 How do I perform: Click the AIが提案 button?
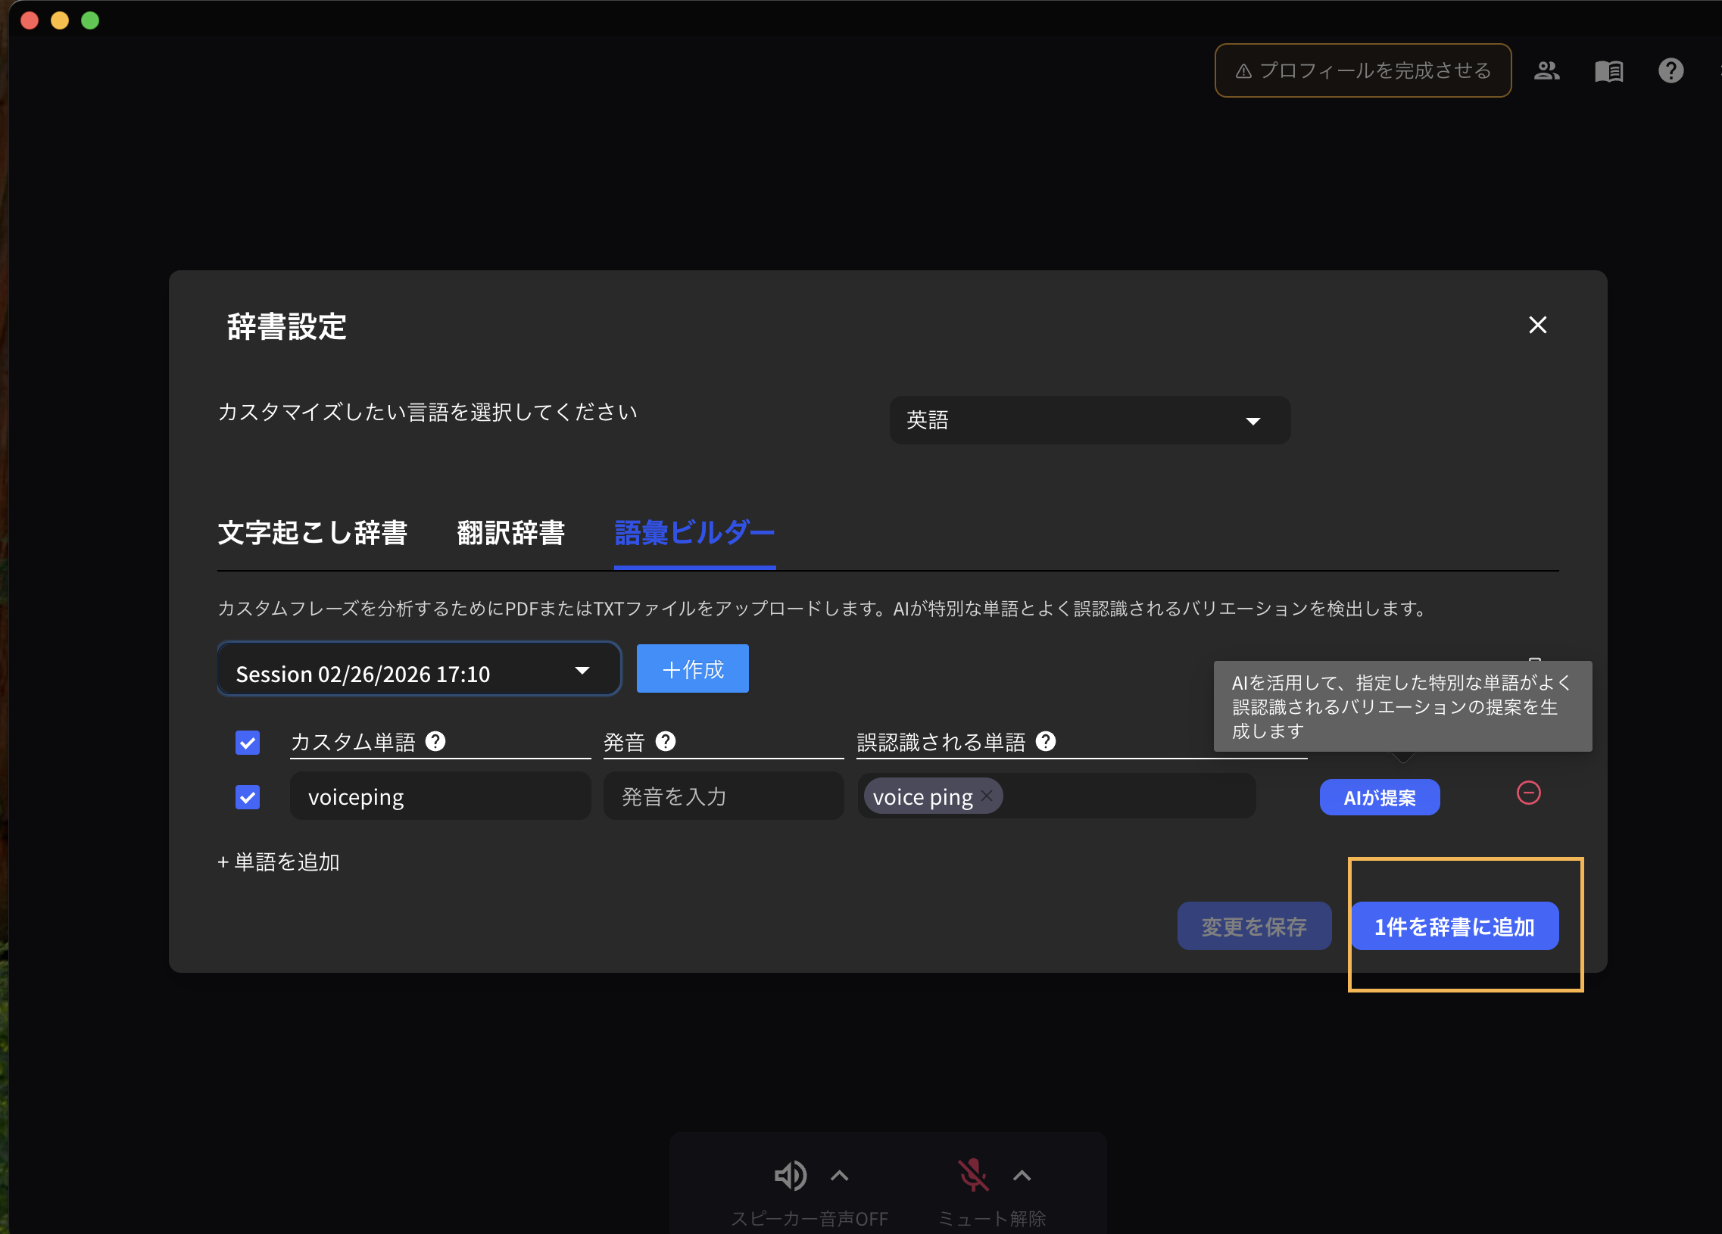click(1380, 797)
